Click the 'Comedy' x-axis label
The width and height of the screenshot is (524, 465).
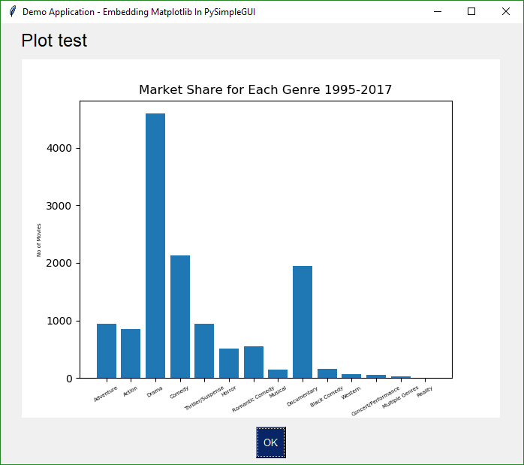[x=179, y=392]
